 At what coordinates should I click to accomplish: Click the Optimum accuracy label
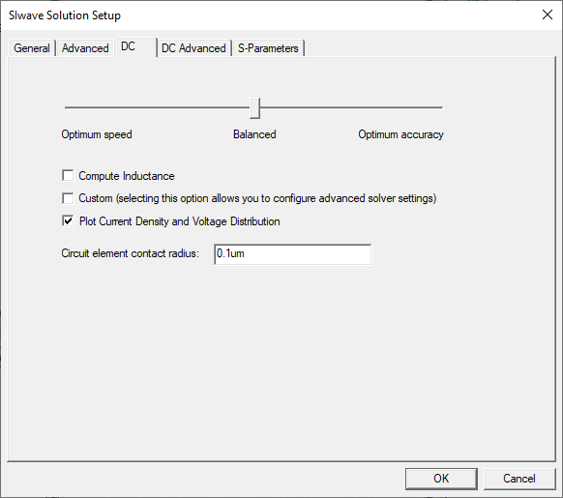click(x=400, y=134)
